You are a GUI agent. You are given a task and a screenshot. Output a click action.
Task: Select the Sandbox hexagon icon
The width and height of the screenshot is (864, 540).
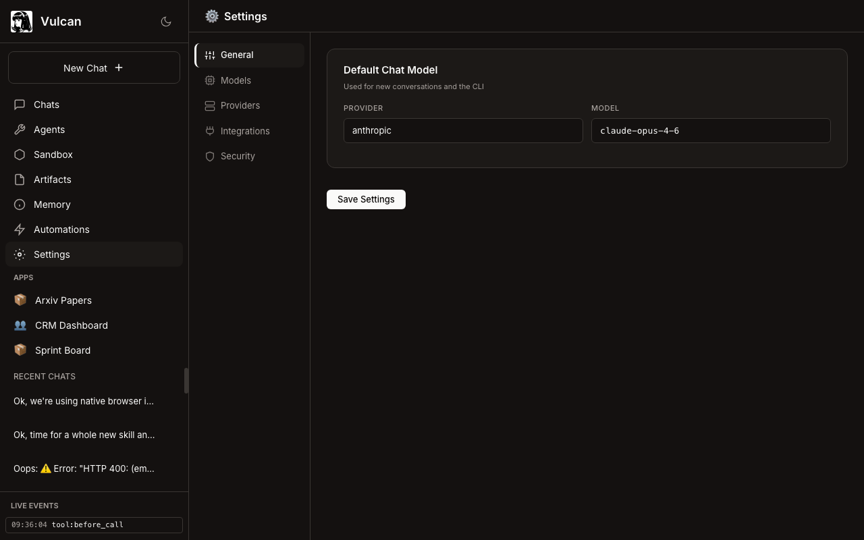tap(20, 155)
